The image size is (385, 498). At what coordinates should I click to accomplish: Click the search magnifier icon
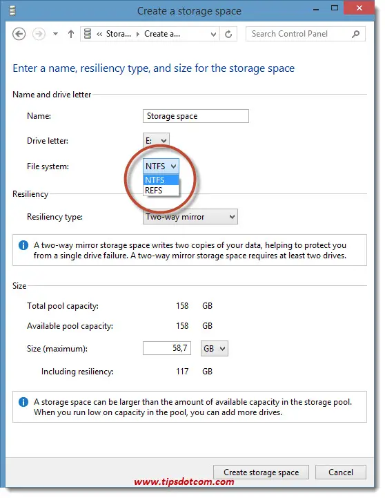tap(356, 34)
